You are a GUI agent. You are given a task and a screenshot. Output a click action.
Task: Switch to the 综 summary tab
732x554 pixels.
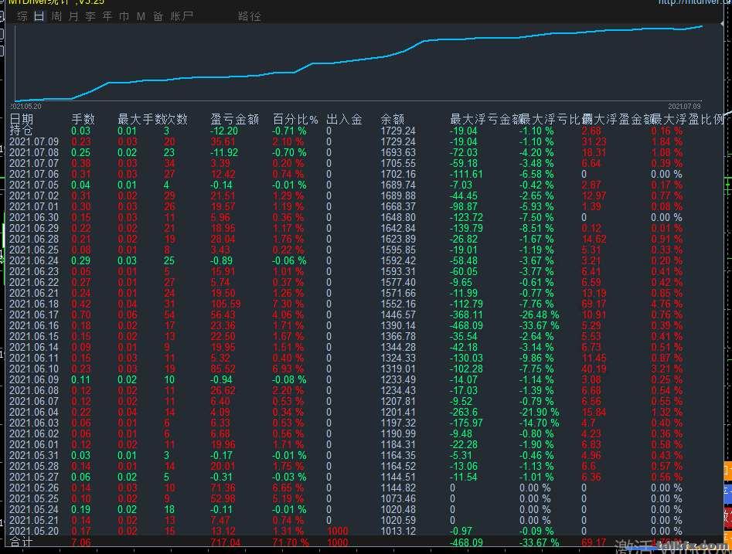(22, 16)
